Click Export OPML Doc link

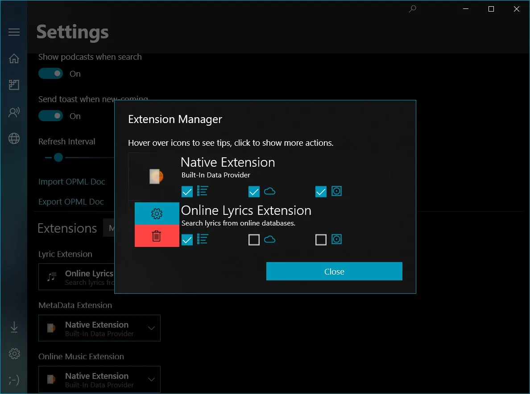click(x=71, y=201)
